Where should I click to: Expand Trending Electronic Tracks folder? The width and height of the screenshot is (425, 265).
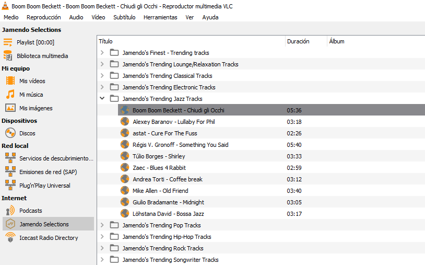coord(102,87)
